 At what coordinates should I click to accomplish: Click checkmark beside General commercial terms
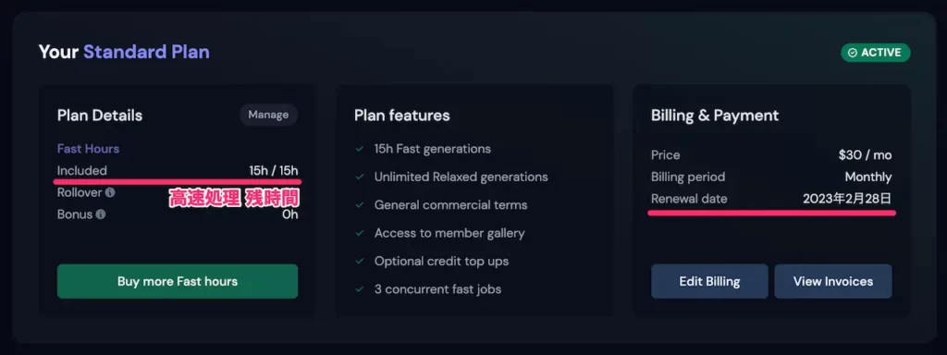[x=360, y=204]
